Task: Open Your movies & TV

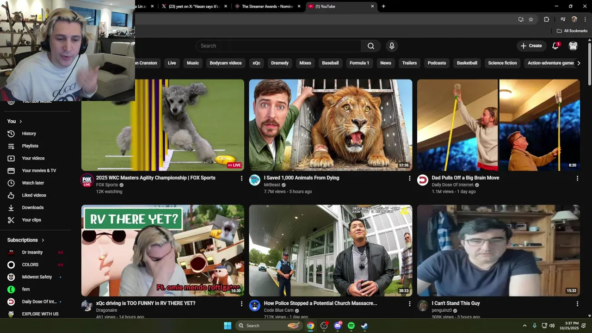Action: tap(39, 171)
